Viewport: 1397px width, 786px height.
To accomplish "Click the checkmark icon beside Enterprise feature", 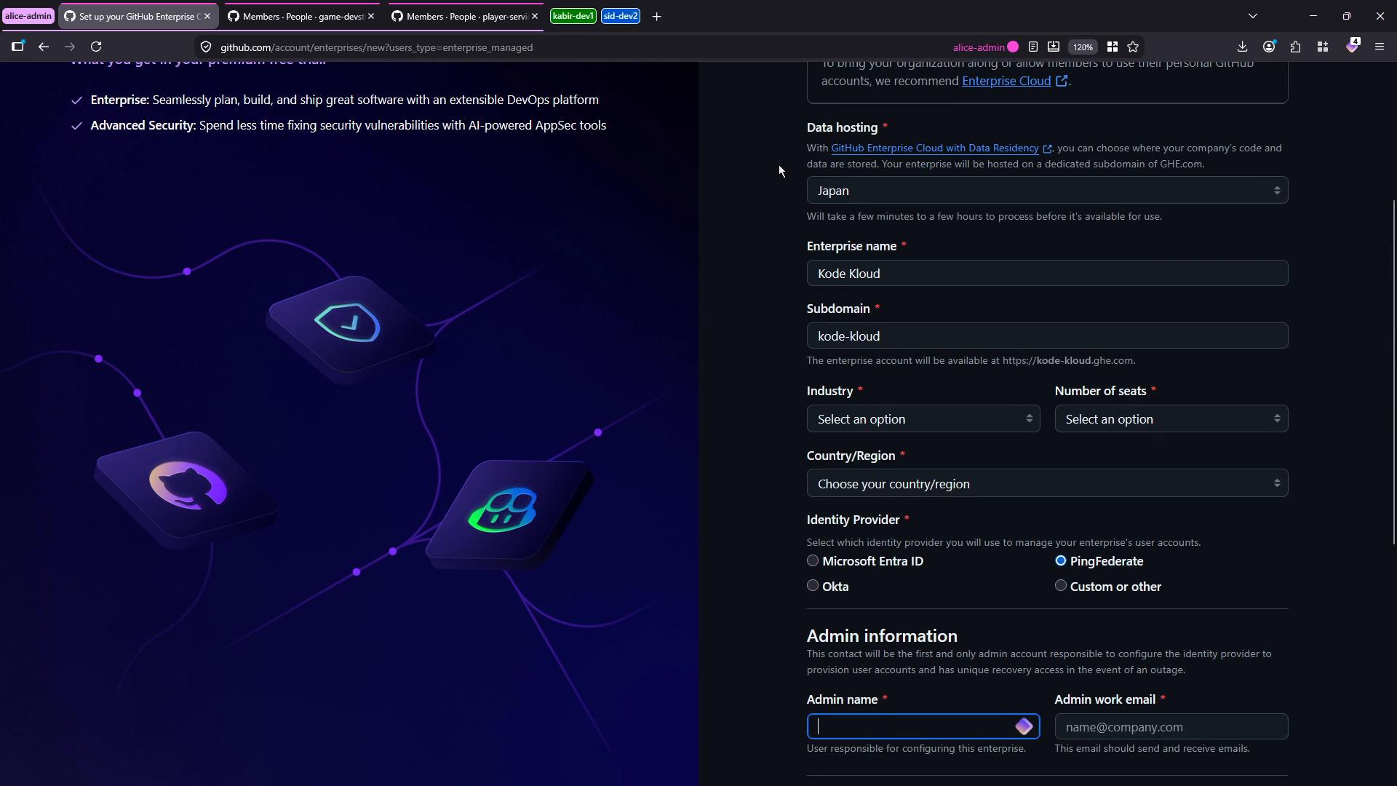I will click(x=76, y=100).
